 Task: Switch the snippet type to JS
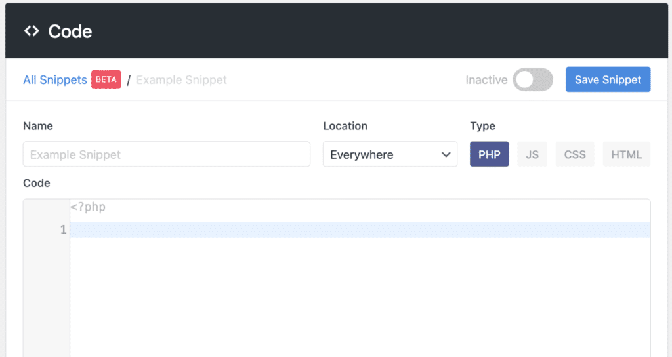(532, 154)
